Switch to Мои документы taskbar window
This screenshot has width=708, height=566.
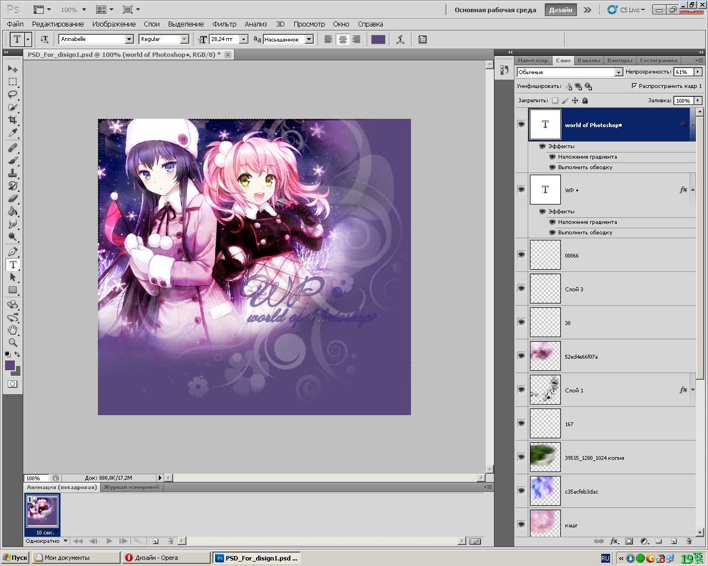76,558
